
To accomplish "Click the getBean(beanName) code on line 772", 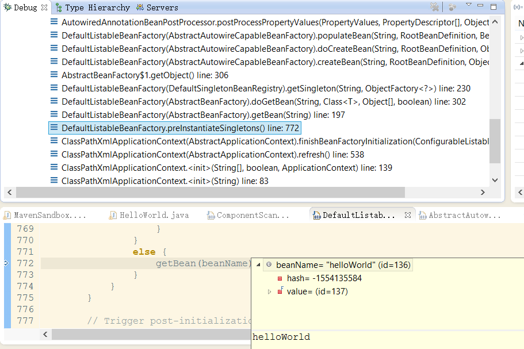I will coord(203,263).
